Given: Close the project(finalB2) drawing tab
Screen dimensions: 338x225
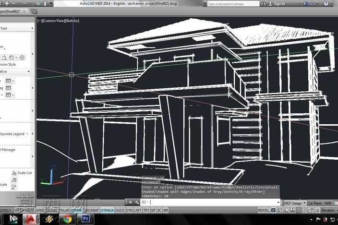Looking at the screenshot, I should tap(24, 11).
